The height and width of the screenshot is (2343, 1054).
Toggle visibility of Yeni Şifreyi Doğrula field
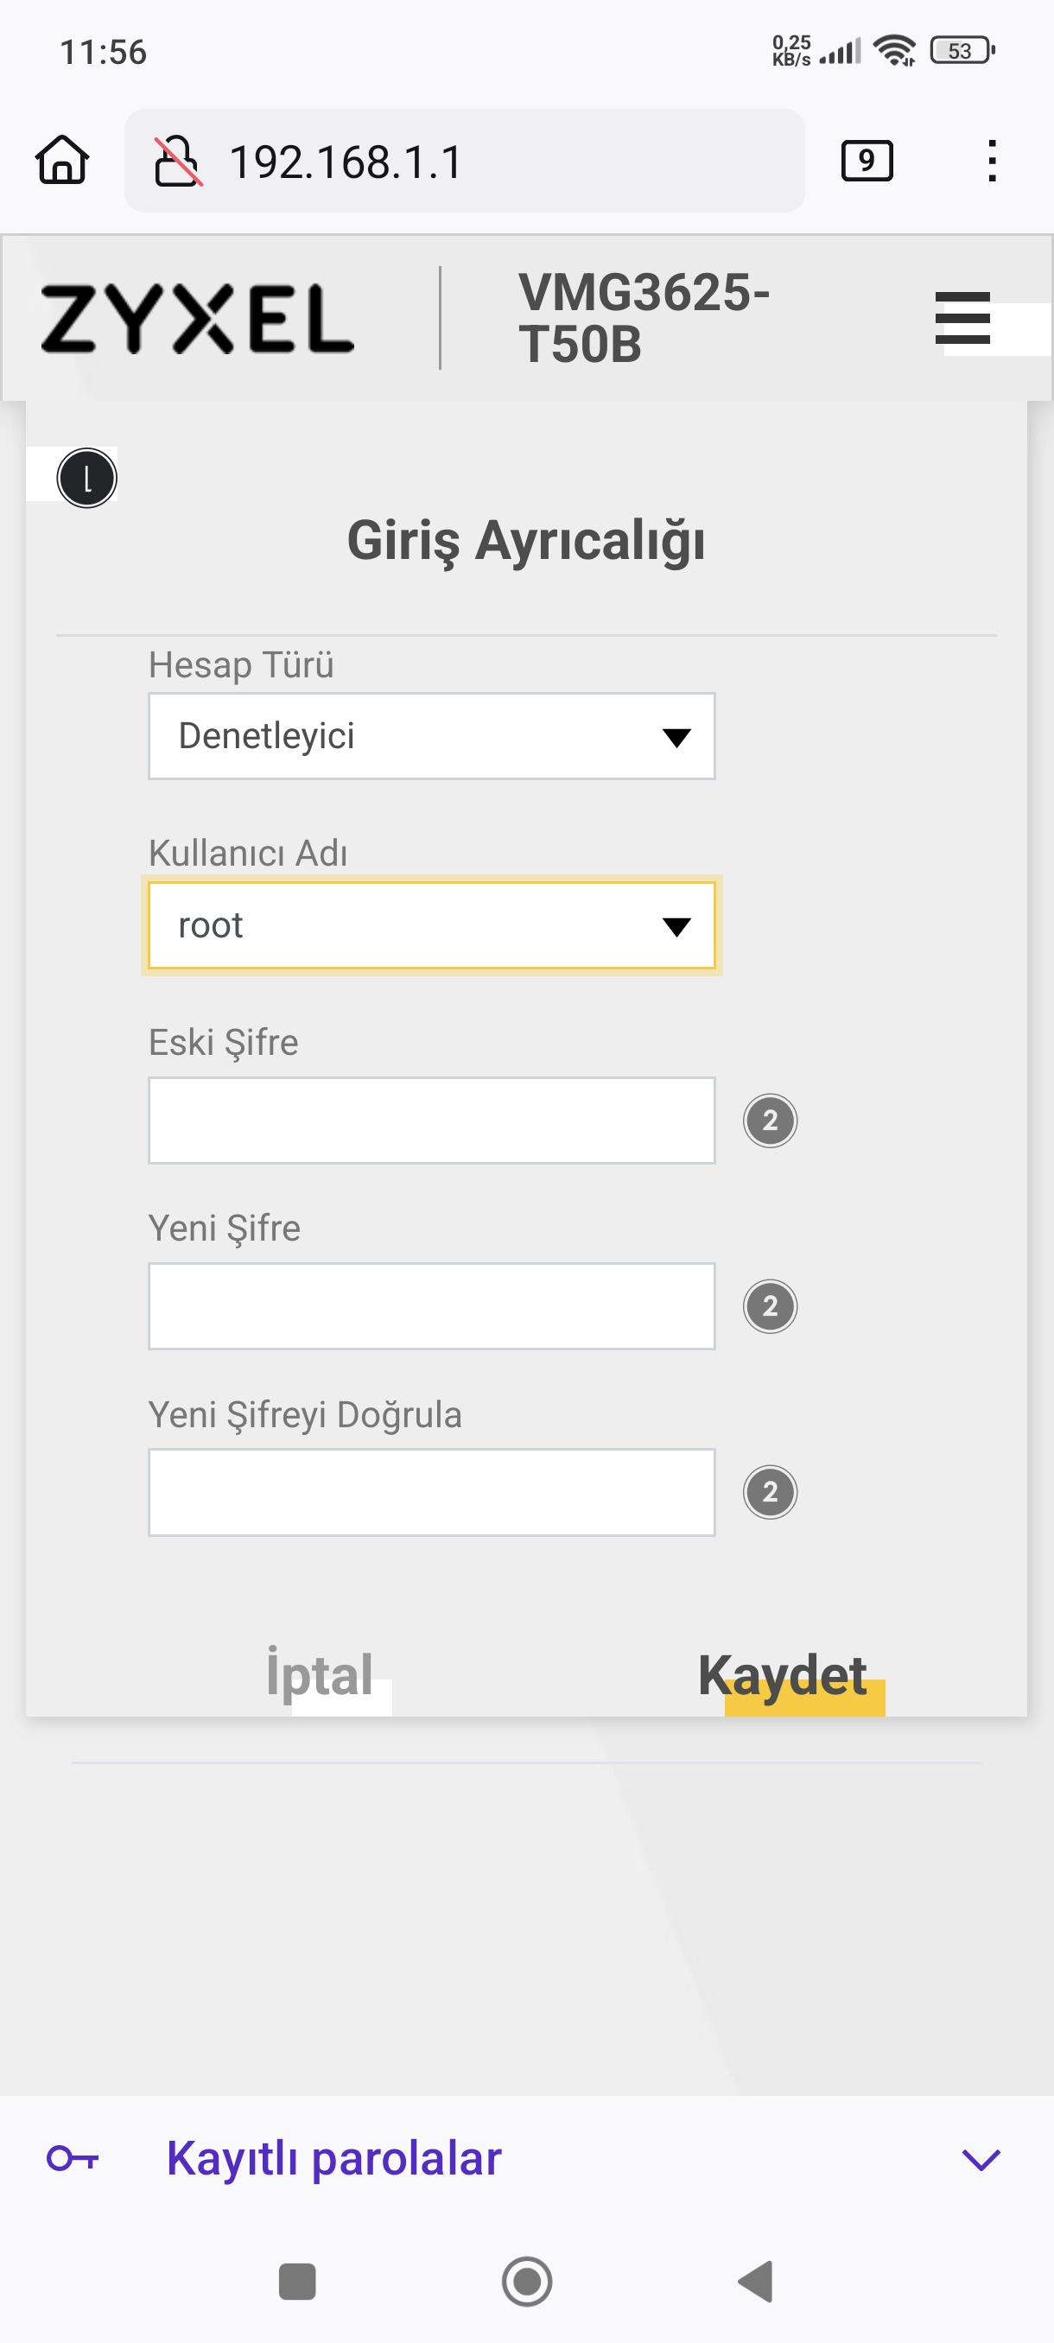tap(770, 1492)
